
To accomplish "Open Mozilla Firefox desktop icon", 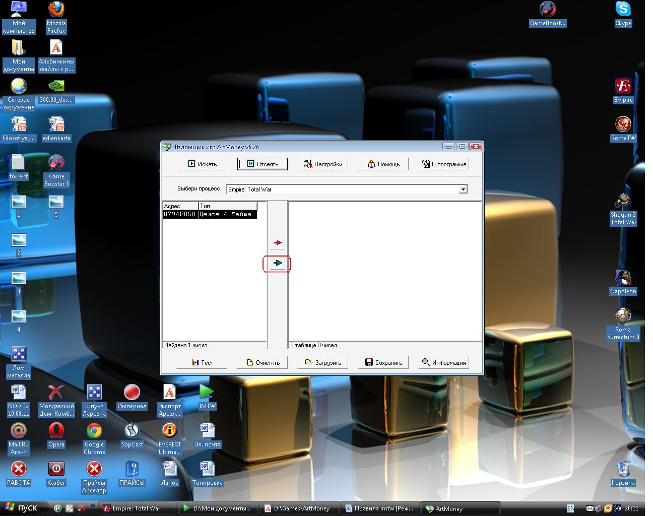I will 56,18.
